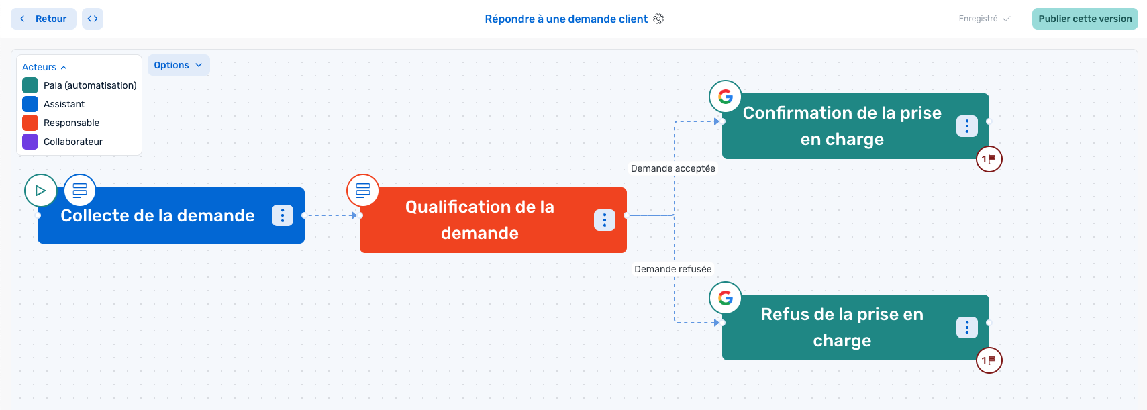Click the Collaborateur purple color swatch
The height and width of the screenshot is (410, 1147).
point(30,142)
